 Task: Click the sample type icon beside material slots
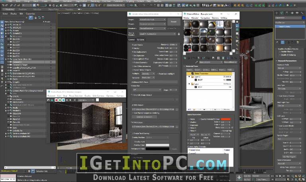tap(237, 22)
